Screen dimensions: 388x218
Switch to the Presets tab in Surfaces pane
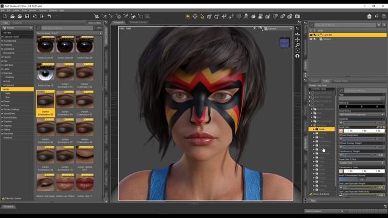point(314,81)
